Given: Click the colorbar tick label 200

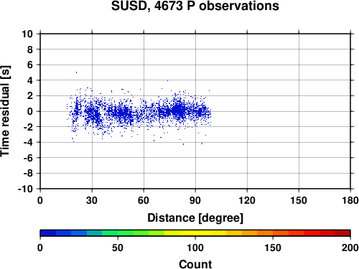Looking at the screenshot, I should pos(350,247).
